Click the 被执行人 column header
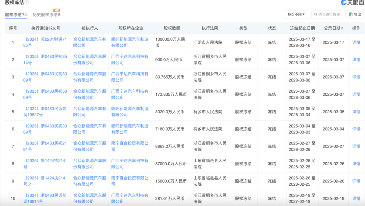 [90, 28]
